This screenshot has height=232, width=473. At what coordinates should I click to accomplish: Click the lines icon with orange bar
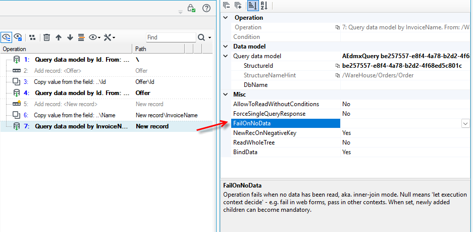81,37
